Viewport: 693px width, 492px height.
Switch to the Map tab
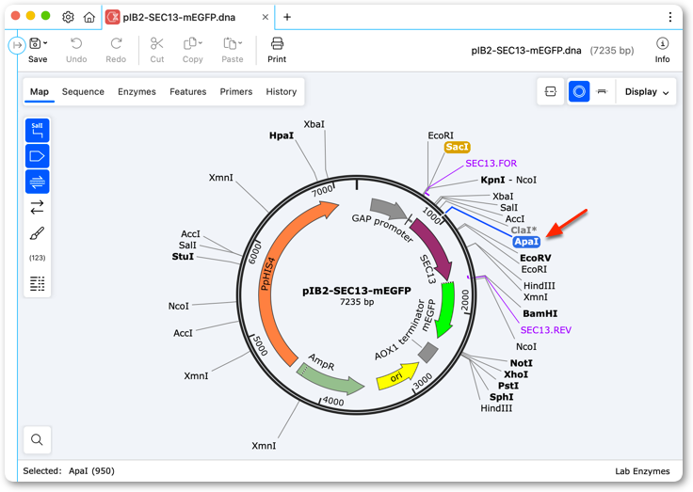click(x=40, y=92)
